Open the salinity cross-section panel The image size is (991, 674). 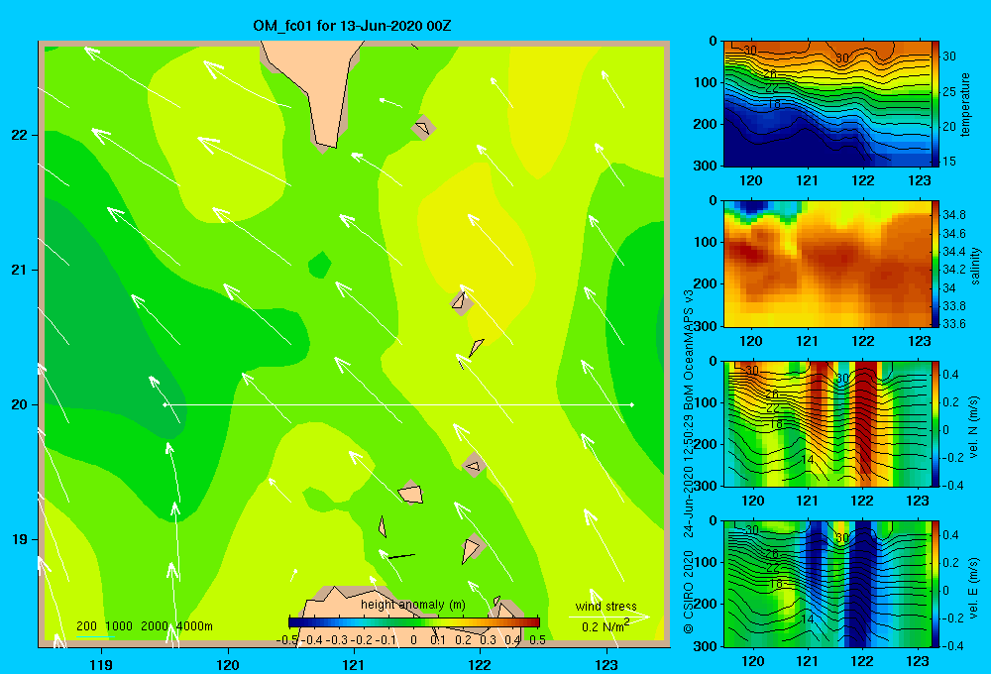click(x=827, y=263)
